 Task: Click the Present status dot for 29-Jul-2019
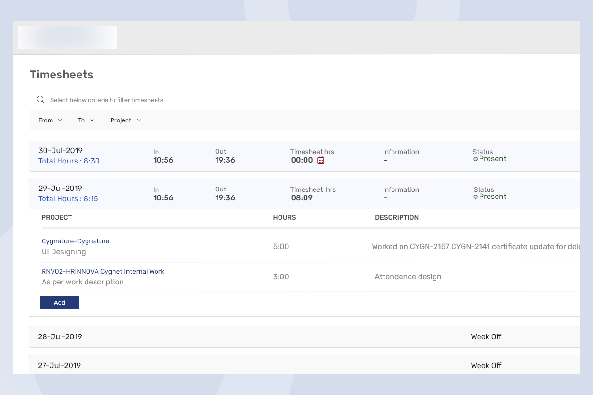pos(475,197)
